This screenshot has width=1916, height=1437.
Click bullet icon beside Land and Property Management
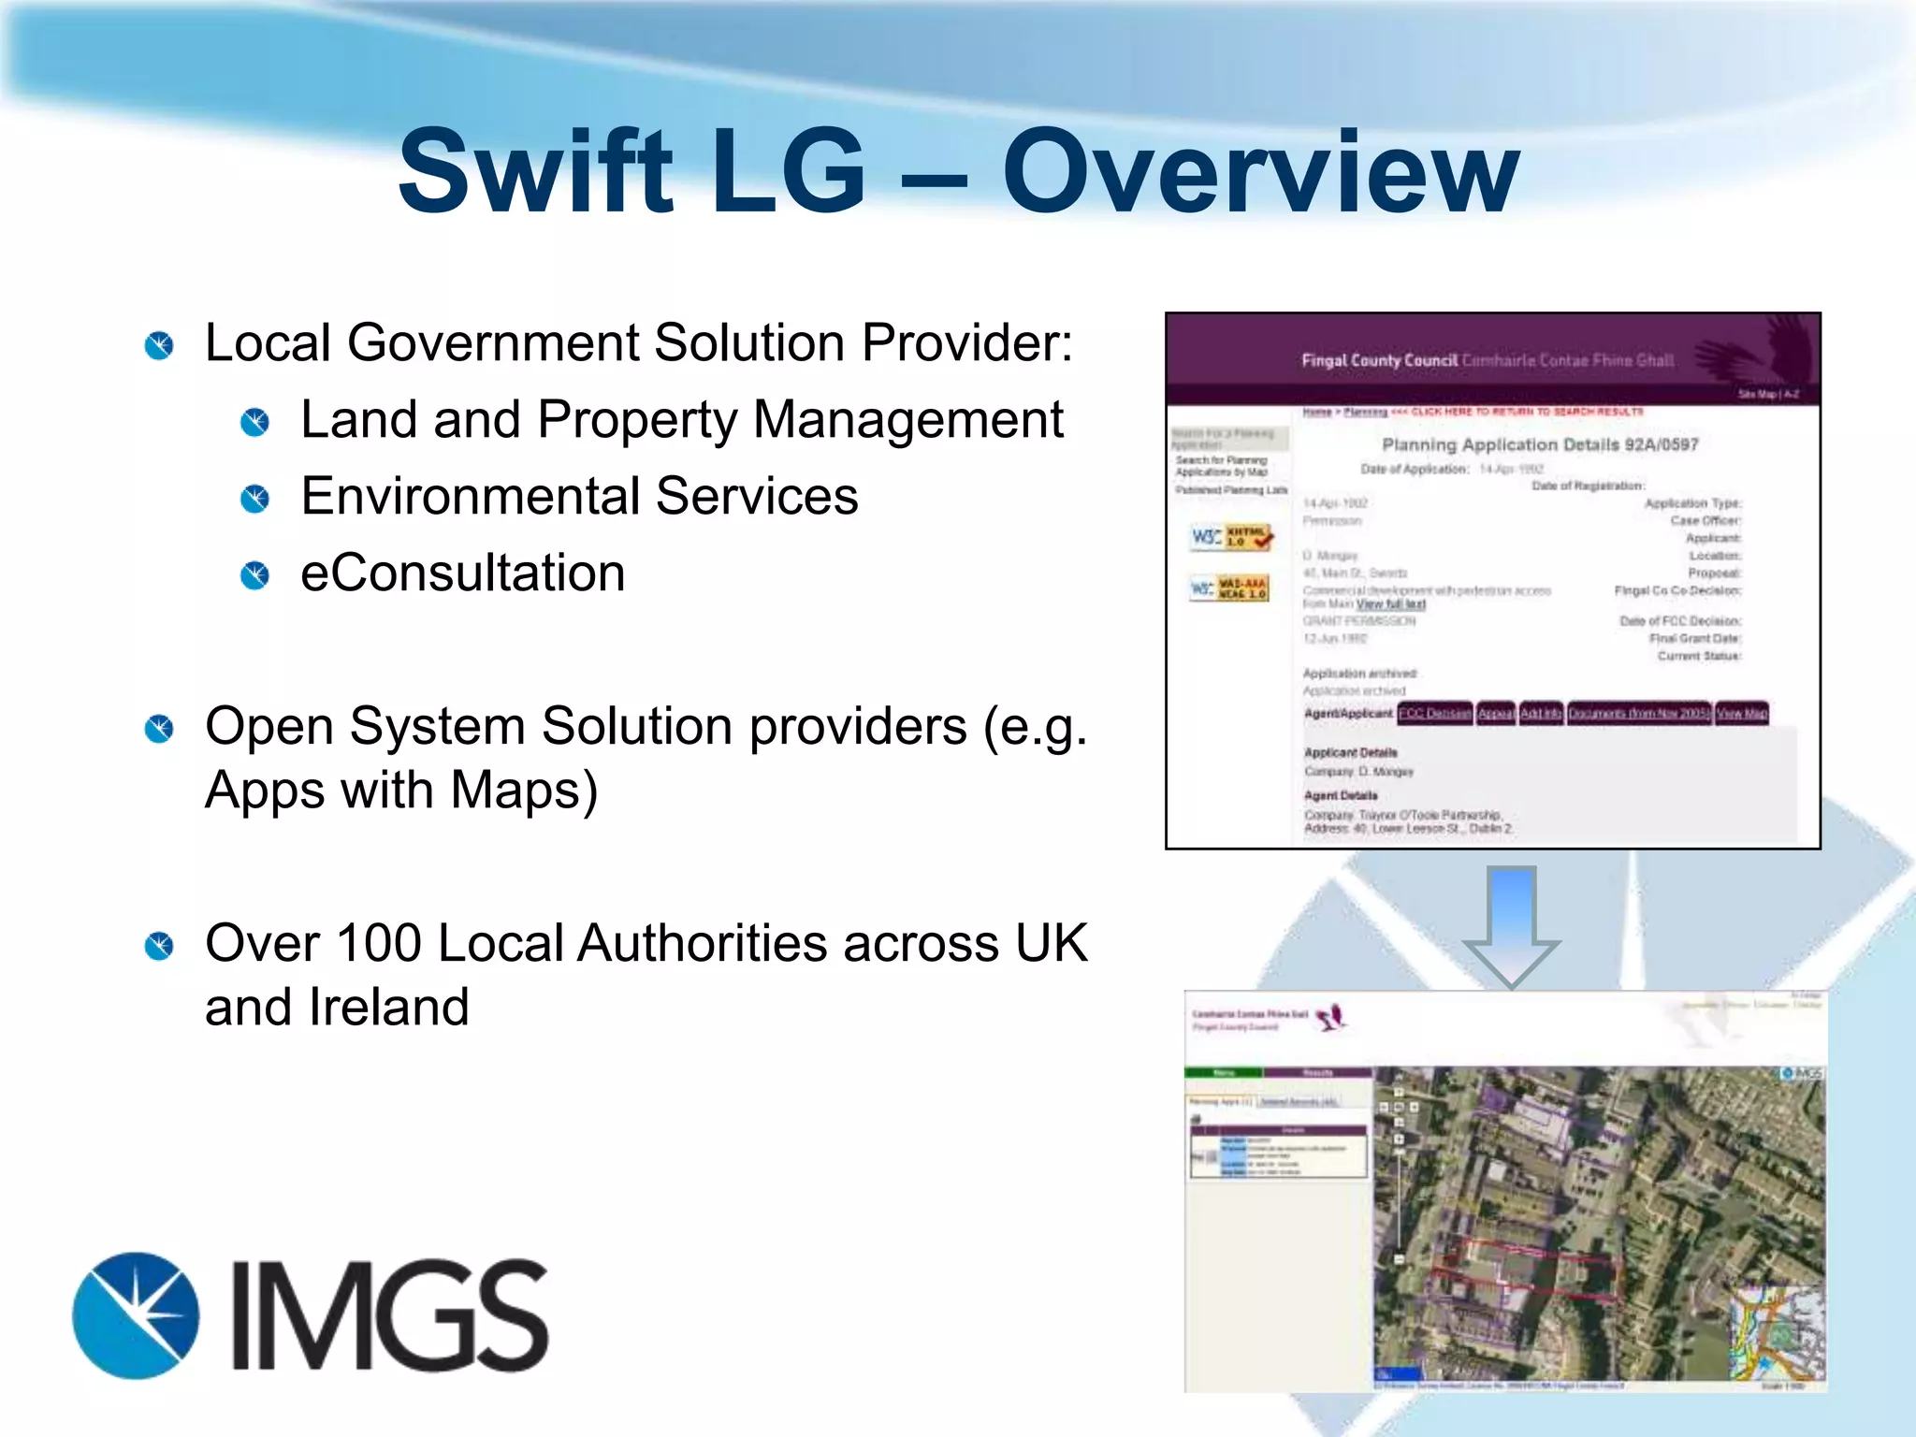point(254,422)
